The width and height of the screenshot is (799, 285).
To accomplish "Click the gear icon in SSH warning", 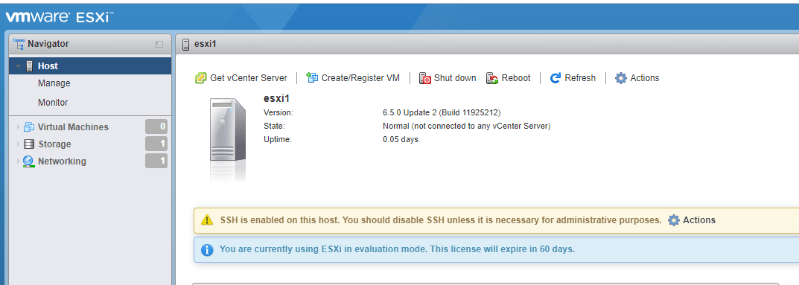I will click(674, 220).
